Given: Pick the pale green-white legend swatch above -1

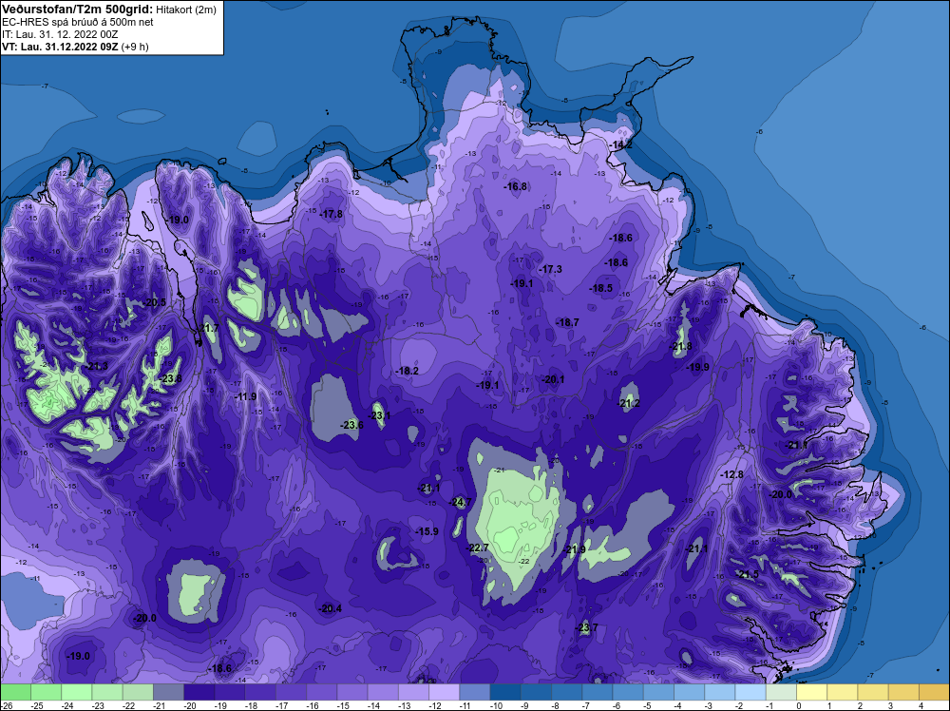Looking at the screenshot, I should pyautogui.click(x=781, y=692).
